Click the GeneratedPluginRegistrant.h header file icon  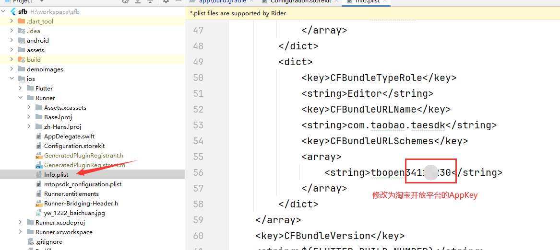pos(39,156)
